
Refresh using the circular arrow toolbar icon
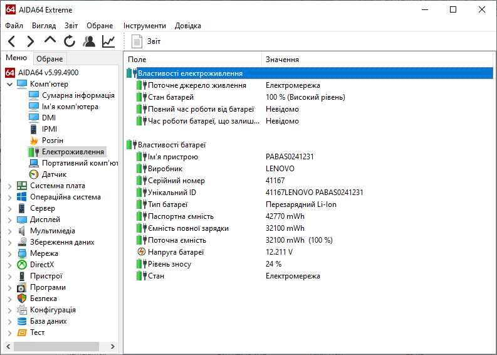tap(70, 41)
